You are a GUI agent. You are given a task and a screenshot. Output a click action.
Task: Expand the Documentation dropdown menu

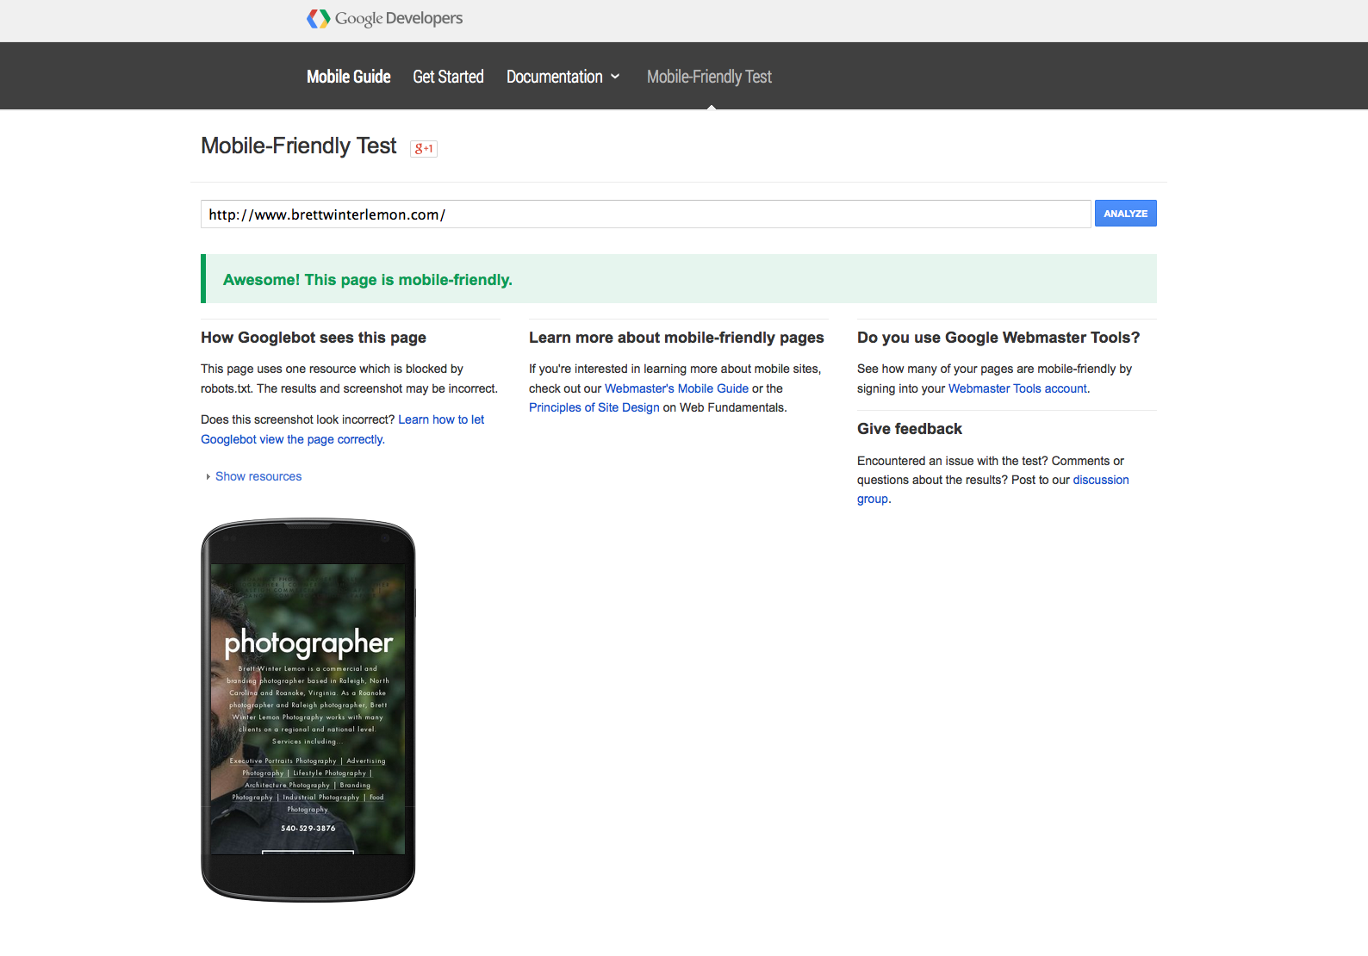563,77
